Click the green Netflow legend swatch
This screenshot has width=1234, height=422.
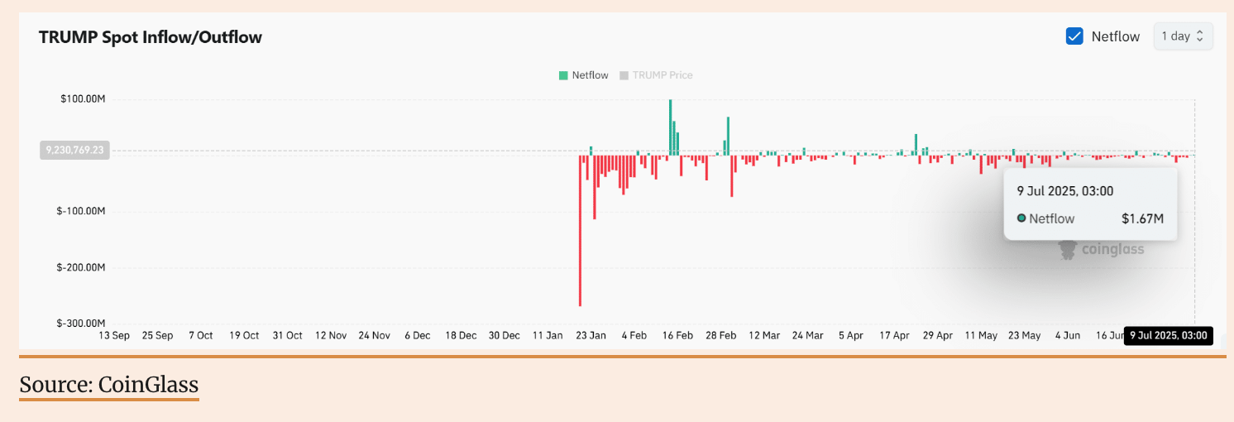point(563,75)
